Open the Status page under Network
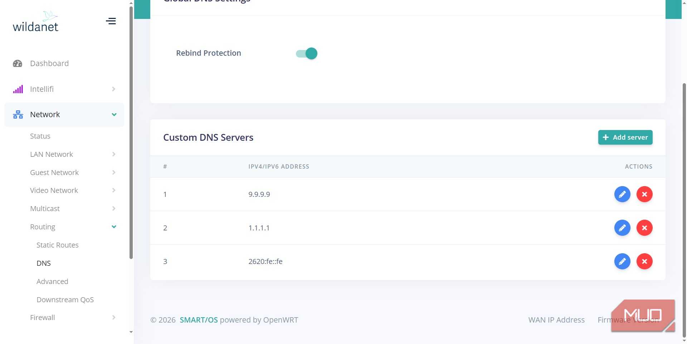 [40, 136]
